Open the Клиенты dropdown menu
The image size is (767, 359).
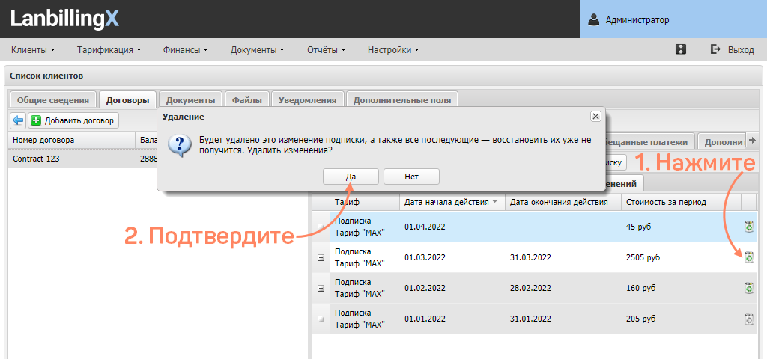pyautogui.click(x=33, y=50)
